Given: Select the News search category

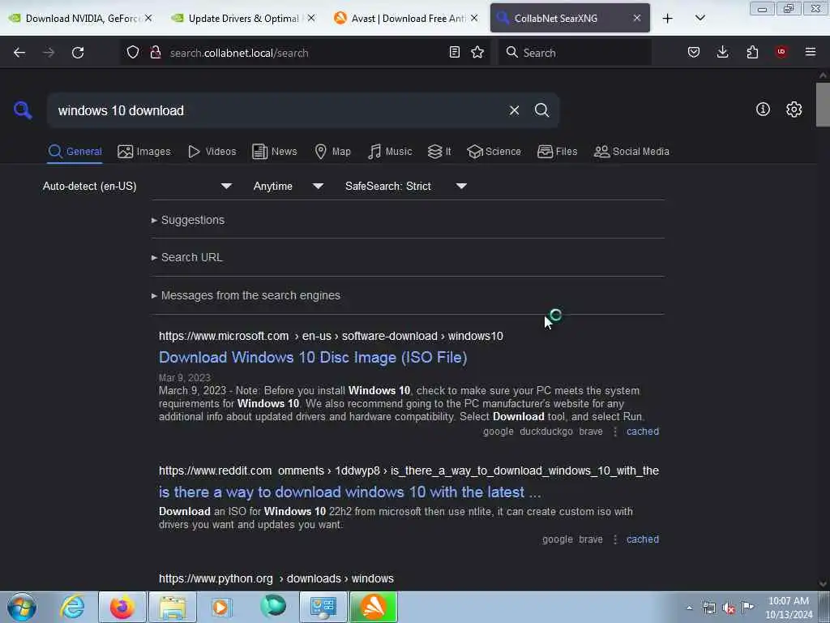Looking at the screenshot, I should [274, 152].
